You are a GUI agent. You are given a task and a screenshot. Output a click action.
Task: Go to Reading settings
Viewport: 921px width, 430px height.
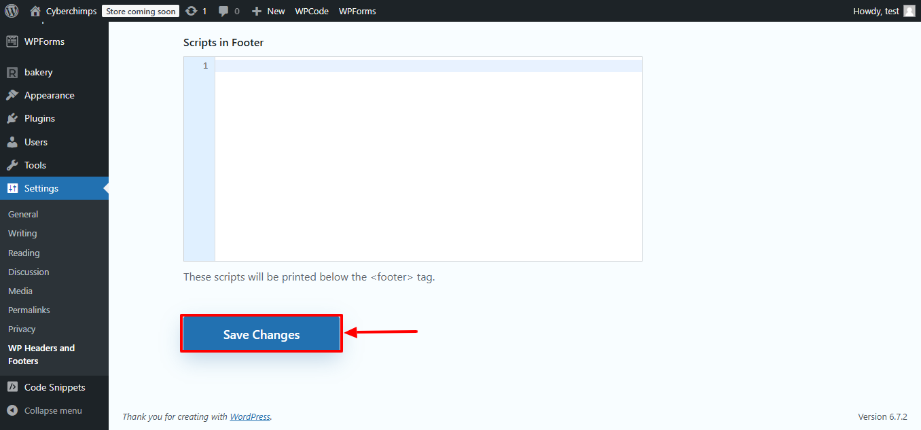coord(24,253)
